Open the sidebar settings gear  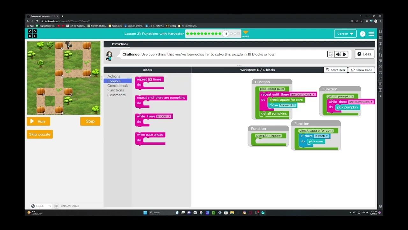(380, 206)
